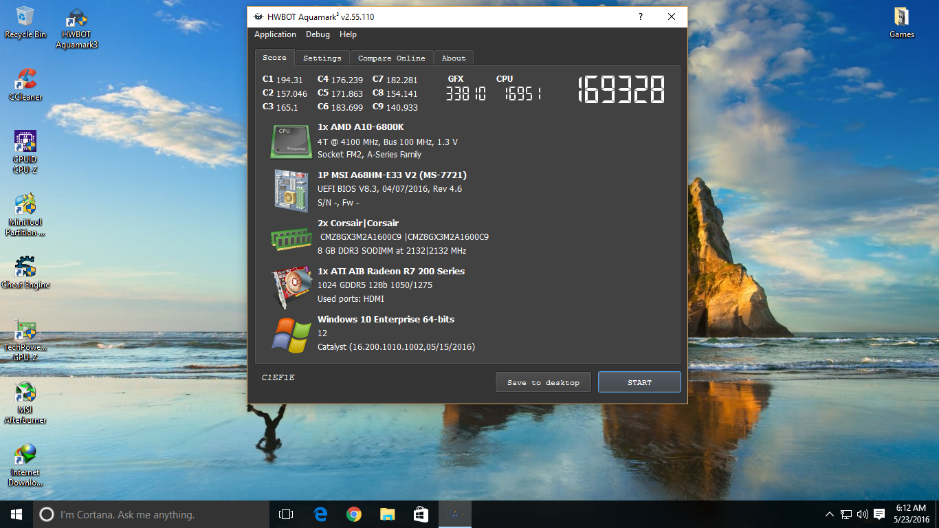Click the checksum code C1EF1E
Image resolution: width=939 pixels, height=528 pixels.
point(278,377)
